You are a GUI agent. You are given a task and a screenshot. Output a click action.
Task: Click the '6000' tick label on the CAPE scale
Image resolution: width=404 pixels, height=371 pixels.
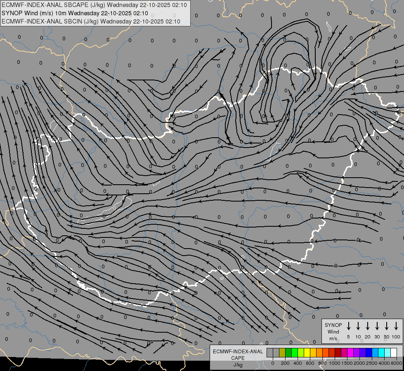396,363
